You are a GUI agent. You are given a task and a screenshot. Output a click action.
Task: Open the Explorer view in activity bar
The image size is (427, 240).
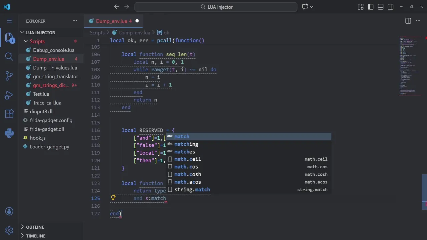[9, 38]
